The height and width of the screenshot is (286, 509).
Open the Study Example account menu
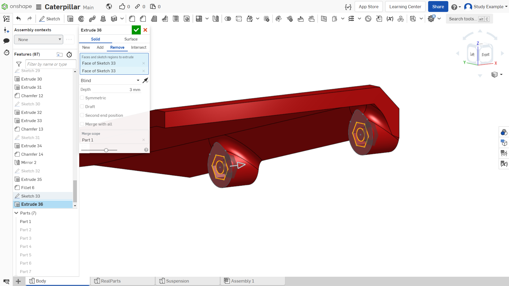(x=486, y=7)
